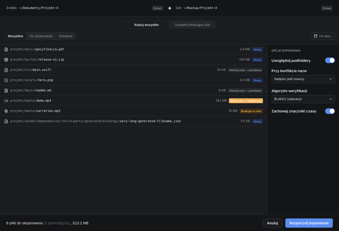Click the destination path ~/Backup/Projekt-X
The height and width of the screenshot is (231, 339).
tap(200, 8)
